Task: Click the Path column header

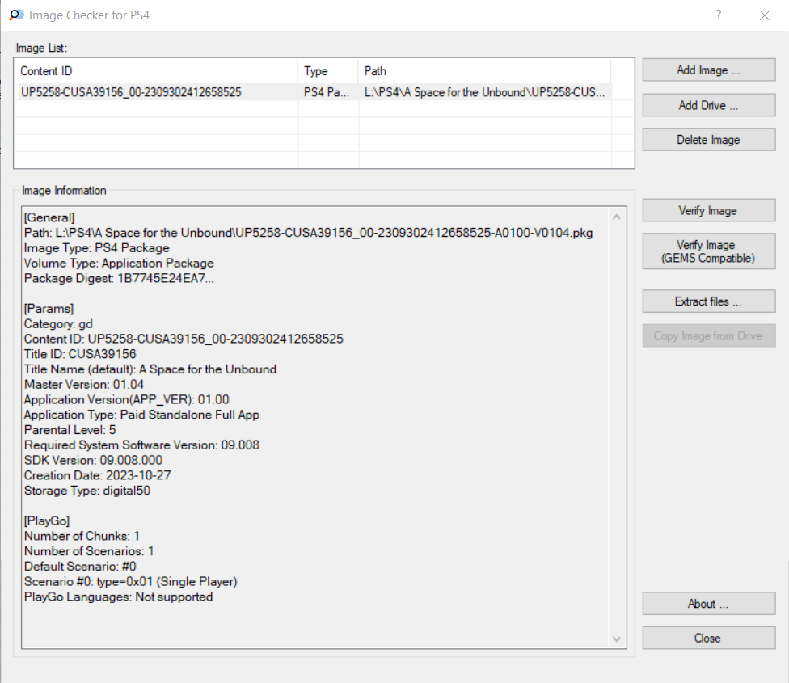Action: [x=484, y=71]
